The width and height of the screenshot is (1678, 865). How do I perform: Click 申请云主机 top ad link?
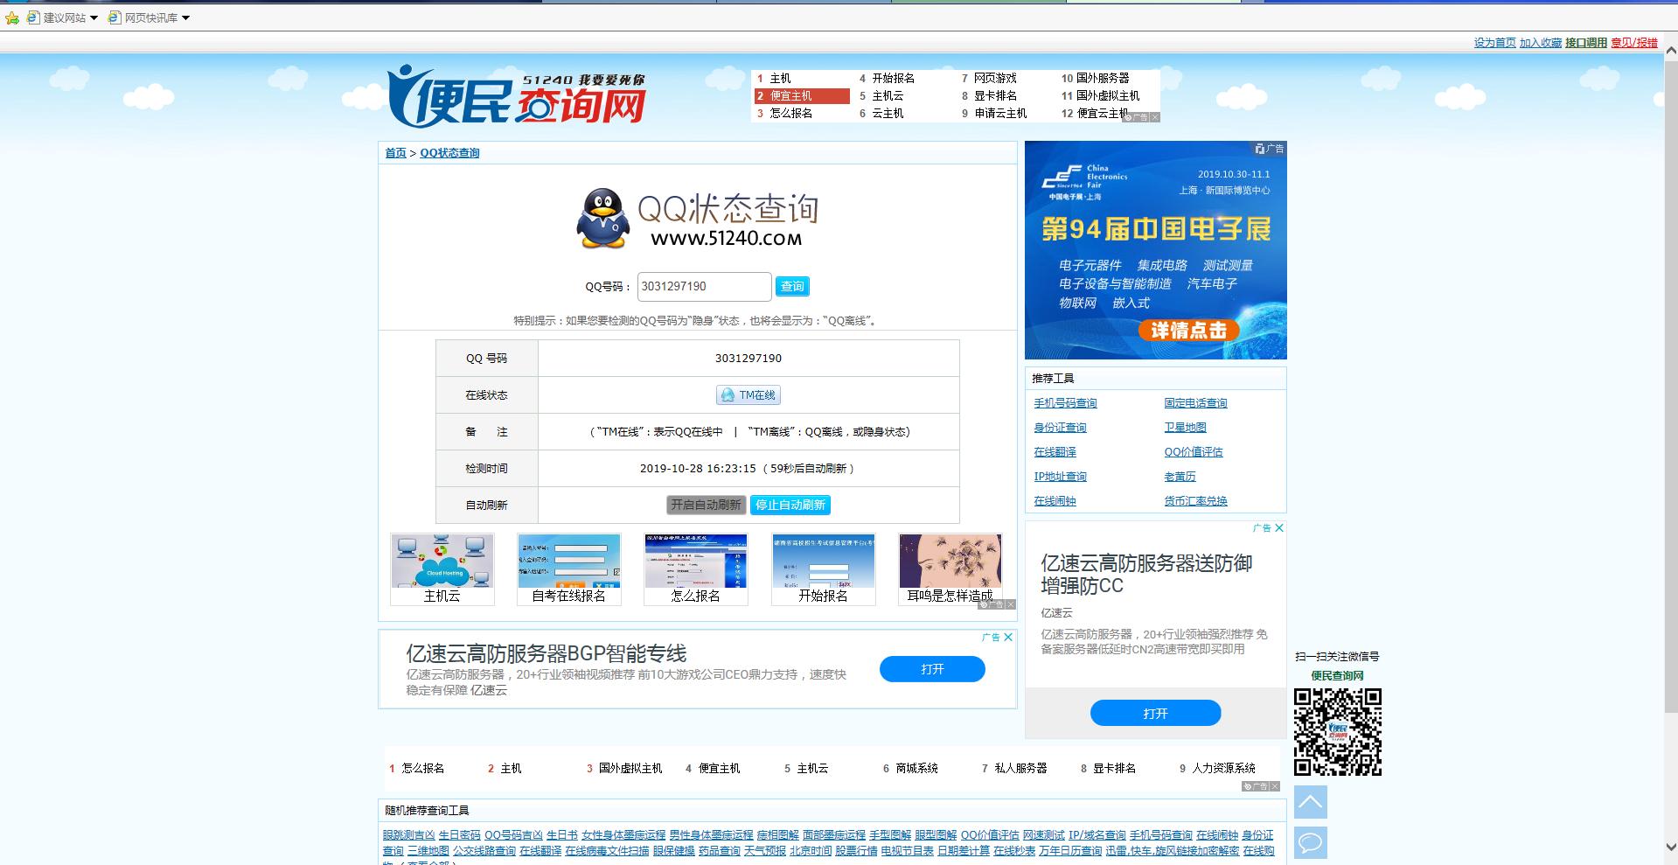click(x=1000, y=114)
